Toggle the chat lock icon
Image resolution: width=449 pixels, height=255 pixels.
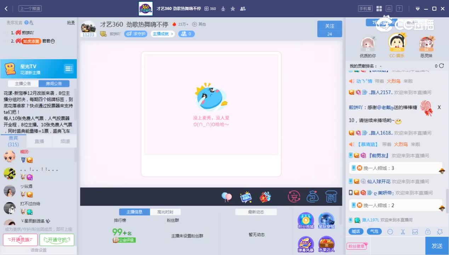[428, 232]
